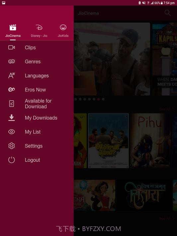Tap the Languages letter icon

pyautogui.click(x=12, y=75)
